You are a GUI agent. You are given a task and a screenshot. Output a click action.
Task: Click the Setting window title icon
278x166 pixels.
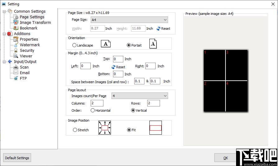[x=4, y=4]
